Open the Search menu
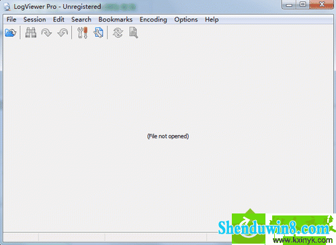The width and height of the screenshot is (336, 245). click(81, 19)
